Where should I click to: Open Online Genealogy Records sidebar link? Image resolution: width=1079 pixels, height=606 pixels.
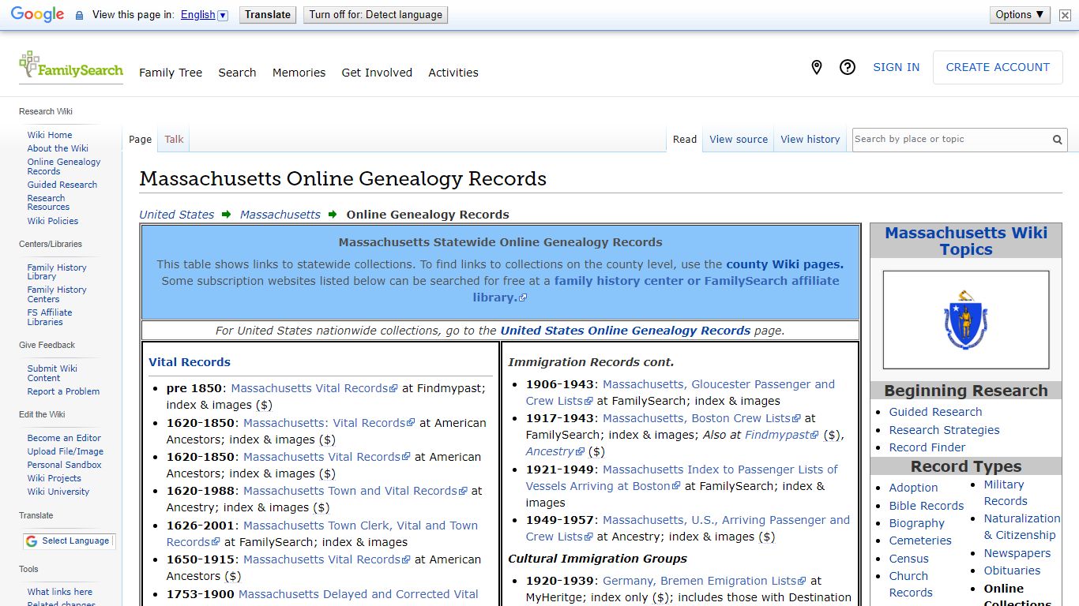click(x=64, y=166)
